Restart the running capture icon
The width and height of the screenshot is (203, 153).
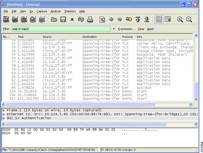[42, 19]
